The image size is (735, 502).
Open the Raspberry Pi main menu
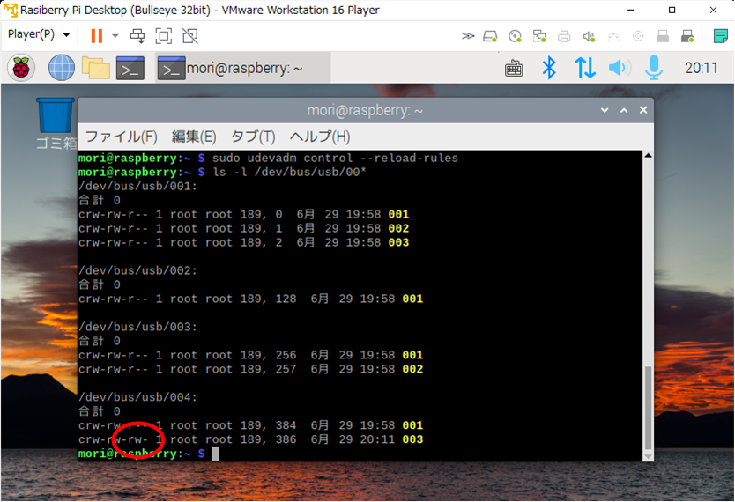(21, 68)
